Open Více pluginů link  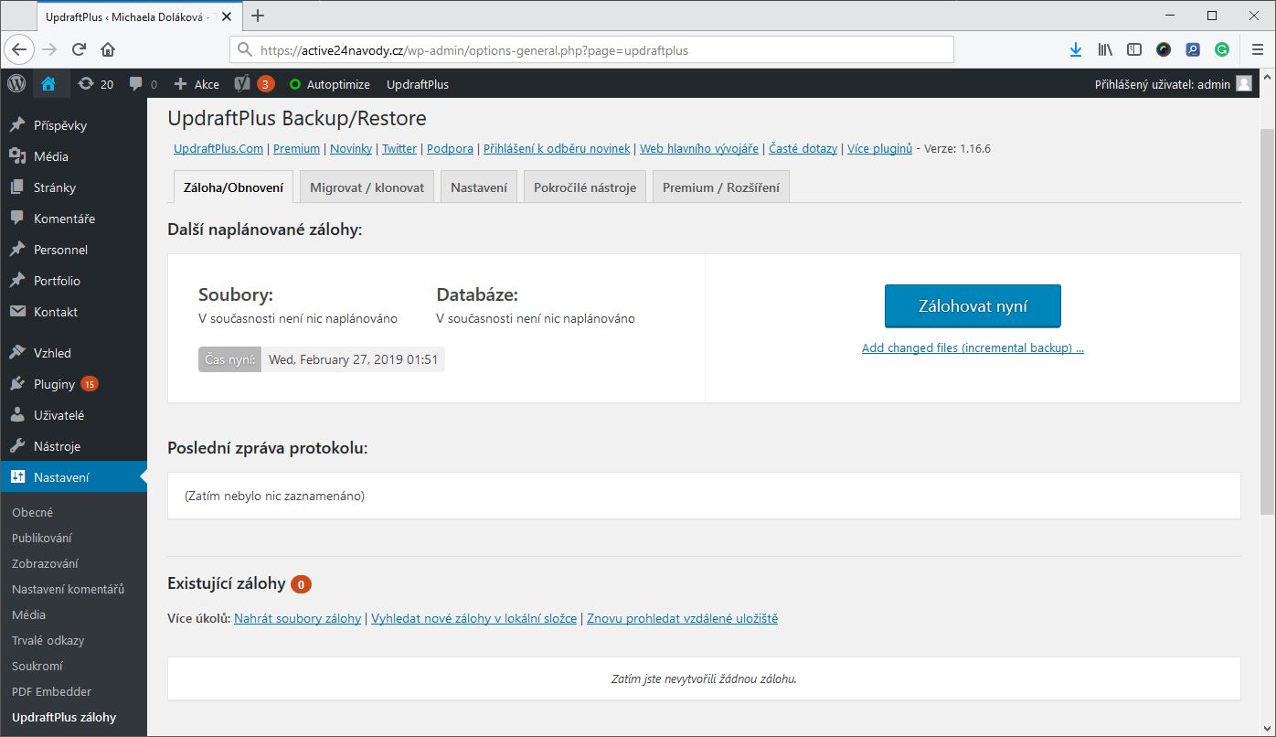(879, 148)
